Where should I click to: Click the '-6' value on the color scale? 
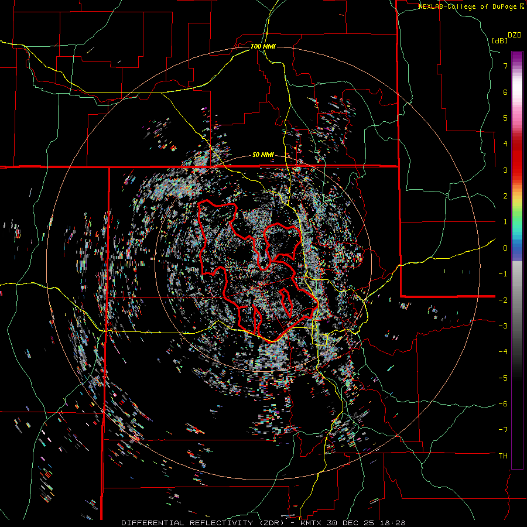tap(503, 404)
